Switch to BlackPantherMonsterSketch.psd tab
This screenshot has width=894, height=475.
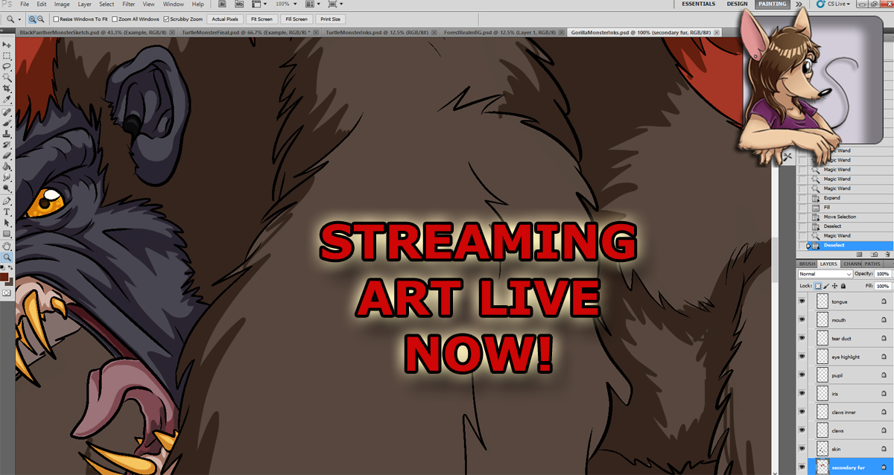[92, 33]
